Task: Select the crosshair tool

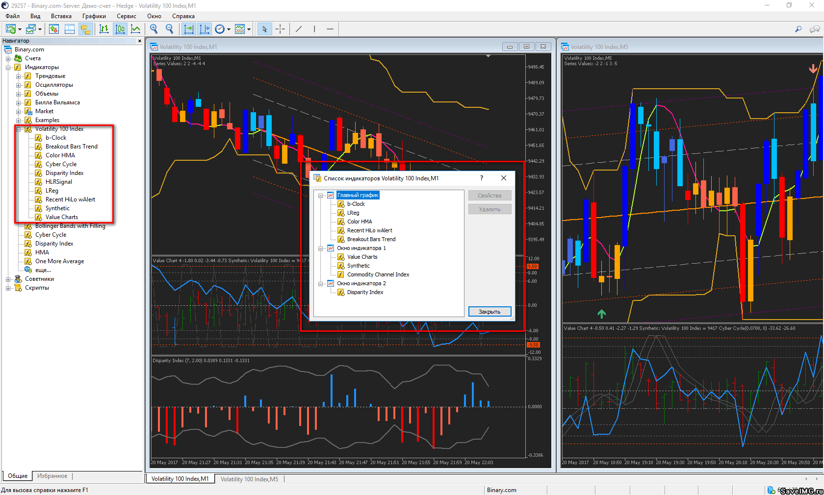Action: pos(280,29)
